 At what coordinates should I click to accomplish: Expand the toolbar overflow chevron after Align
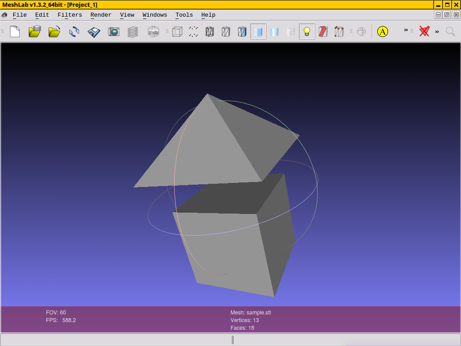[406, 30]
